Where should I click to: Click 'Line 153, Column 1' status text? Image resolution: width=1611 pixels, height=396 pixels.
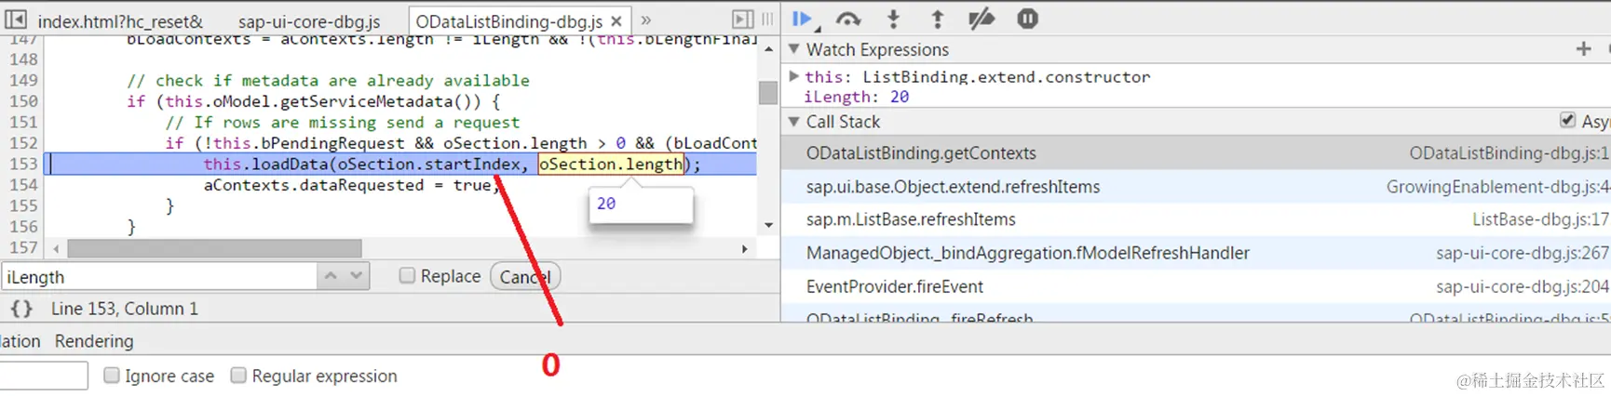(x=124, y=309)
